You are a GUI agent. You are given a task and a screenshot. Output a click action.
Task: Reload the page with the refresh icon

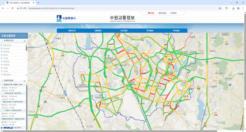pos(12,8)
